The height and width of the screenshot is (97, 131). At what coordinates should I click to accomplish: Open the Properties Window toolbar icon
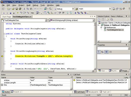point(117,9)
